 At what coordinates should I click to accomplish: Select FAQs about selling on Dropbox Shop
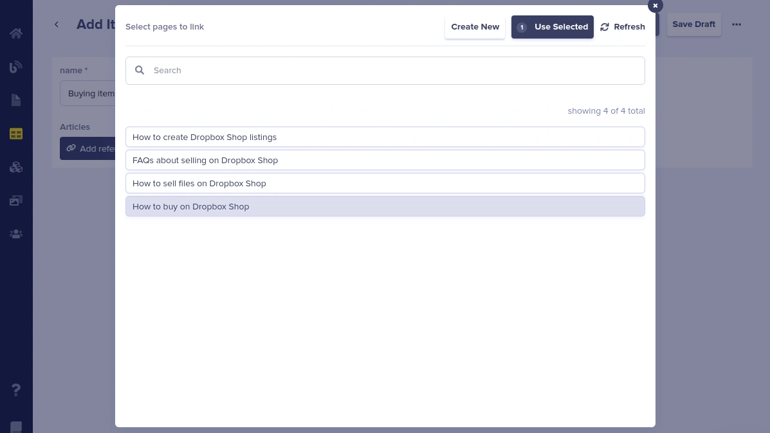[x=385, y=160]
